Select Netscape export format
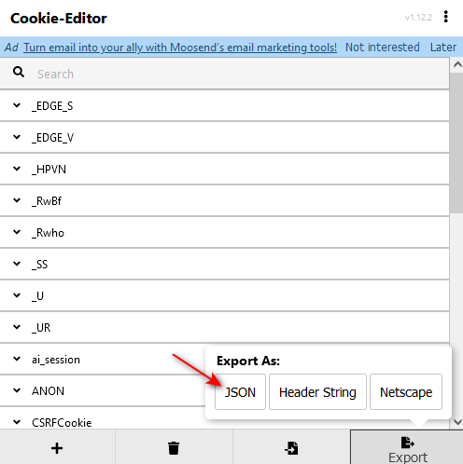 coord(406,392)
